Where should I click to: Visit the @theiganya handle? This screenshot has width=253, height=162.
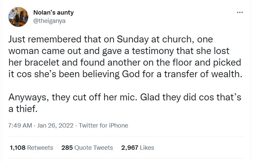point(50,21)
